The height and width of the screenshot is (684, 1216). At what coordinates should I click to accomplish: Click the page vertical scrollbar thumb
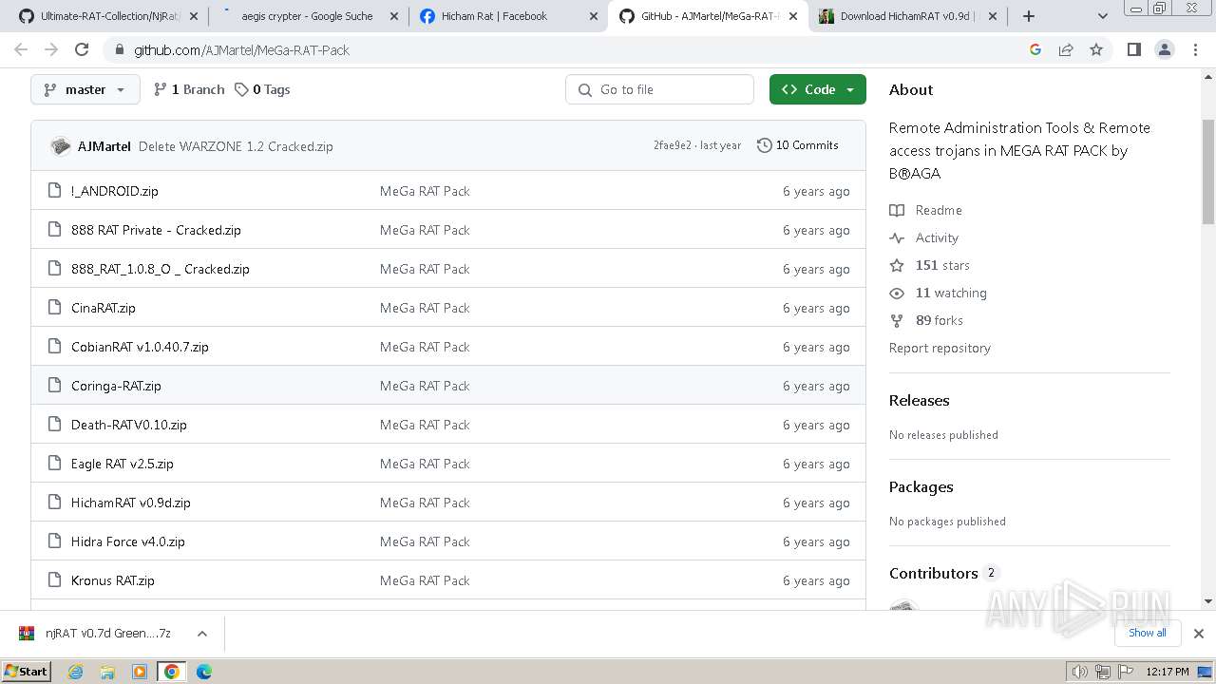(x=1207, y=172)
